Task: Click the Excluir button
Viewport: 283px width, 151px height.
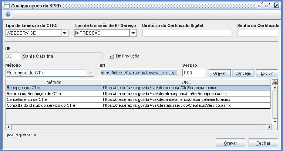Action: point(267,73)
